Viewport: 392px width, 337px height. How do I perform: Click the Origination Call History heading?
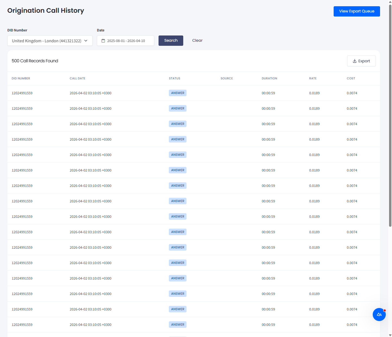[46, 11]
